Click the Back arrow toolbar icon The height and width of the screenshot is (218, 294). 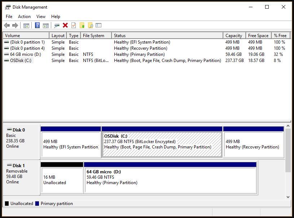coord(6,25)
